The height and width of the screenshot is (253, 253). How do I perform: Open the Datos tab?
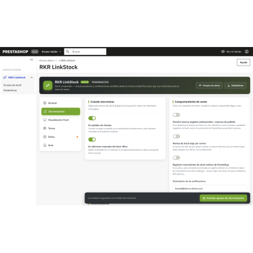(60, 137)
